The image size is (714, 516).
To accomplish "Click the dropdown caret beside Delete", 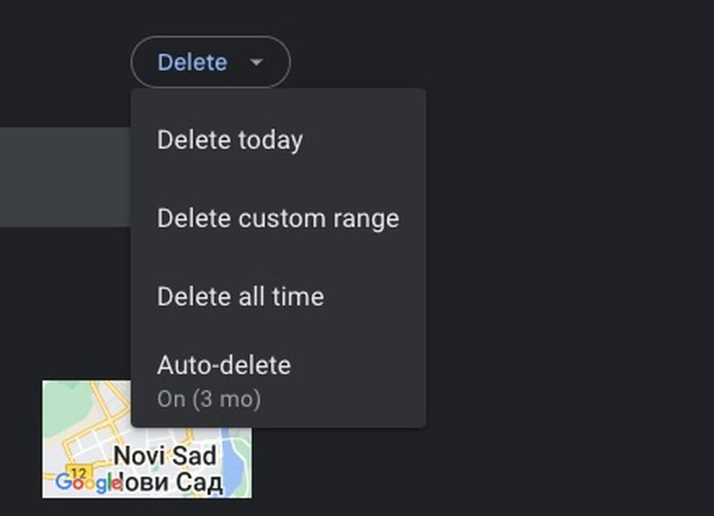I will point(256,62).
